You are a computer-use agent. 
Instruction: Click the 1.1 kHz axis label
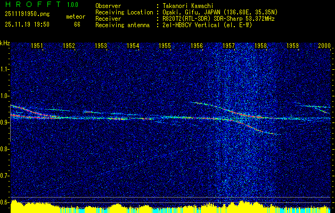click(x=4, y=69)
